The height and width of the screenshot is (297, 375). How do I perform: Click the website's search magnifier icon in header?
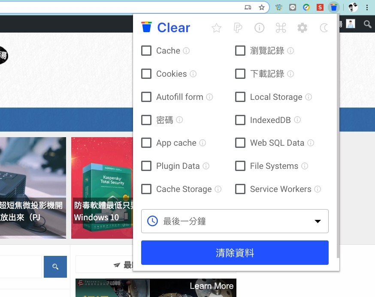click(367, 24)
